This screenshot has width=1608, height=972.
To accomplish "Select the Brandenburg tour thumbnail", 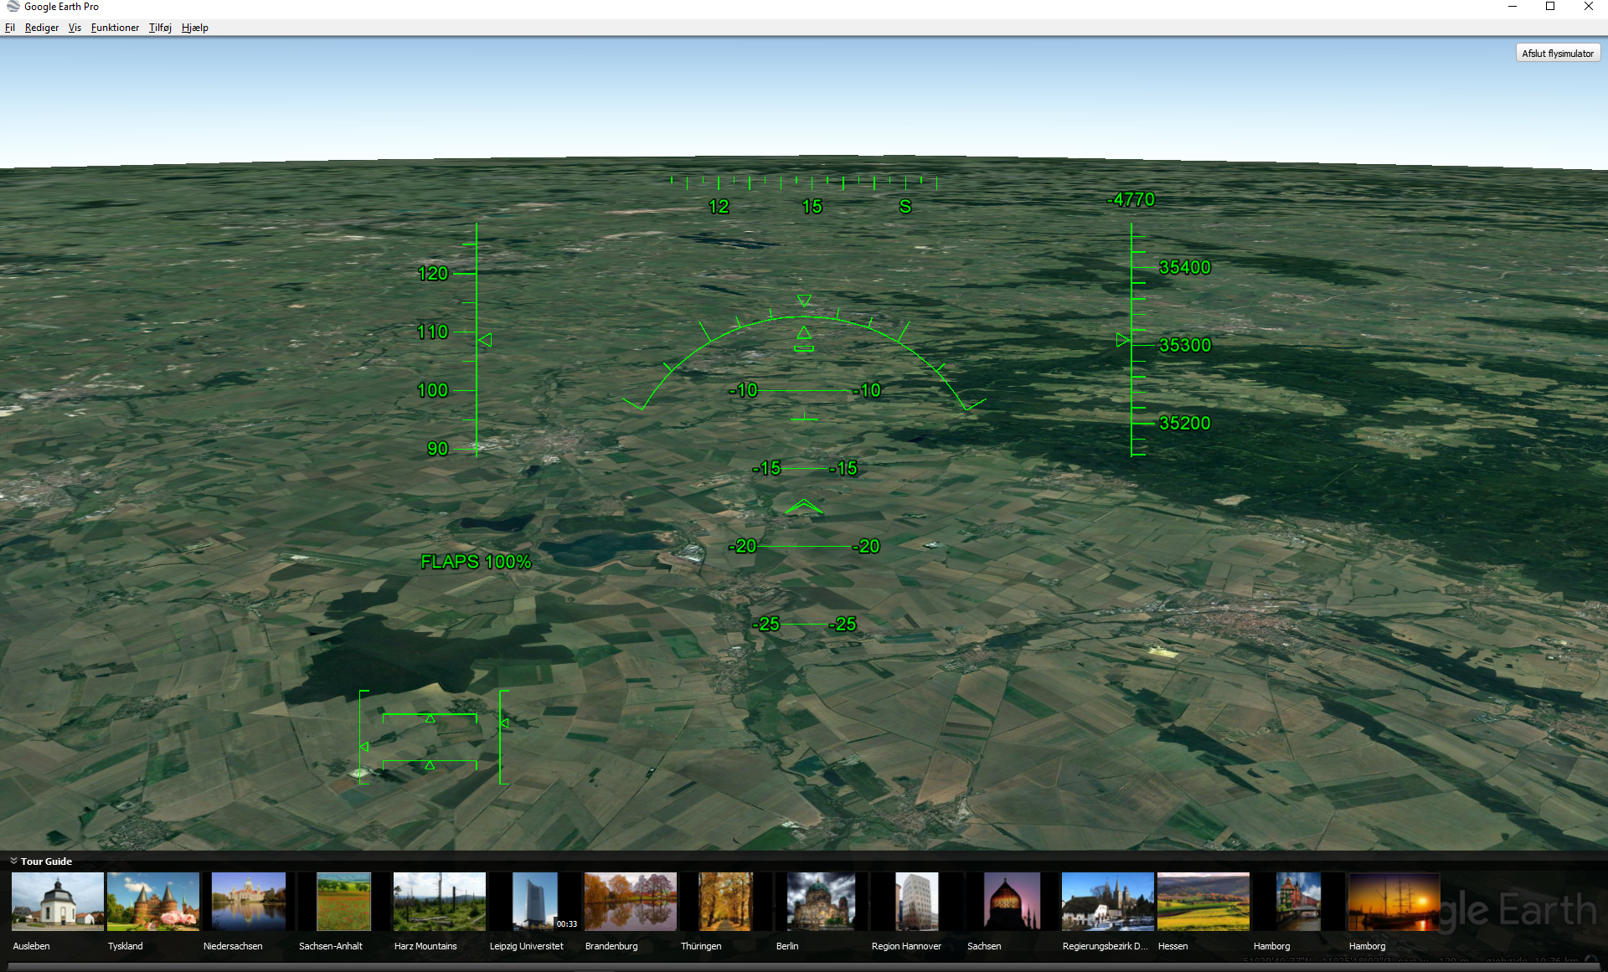I will tap(631, 902).
